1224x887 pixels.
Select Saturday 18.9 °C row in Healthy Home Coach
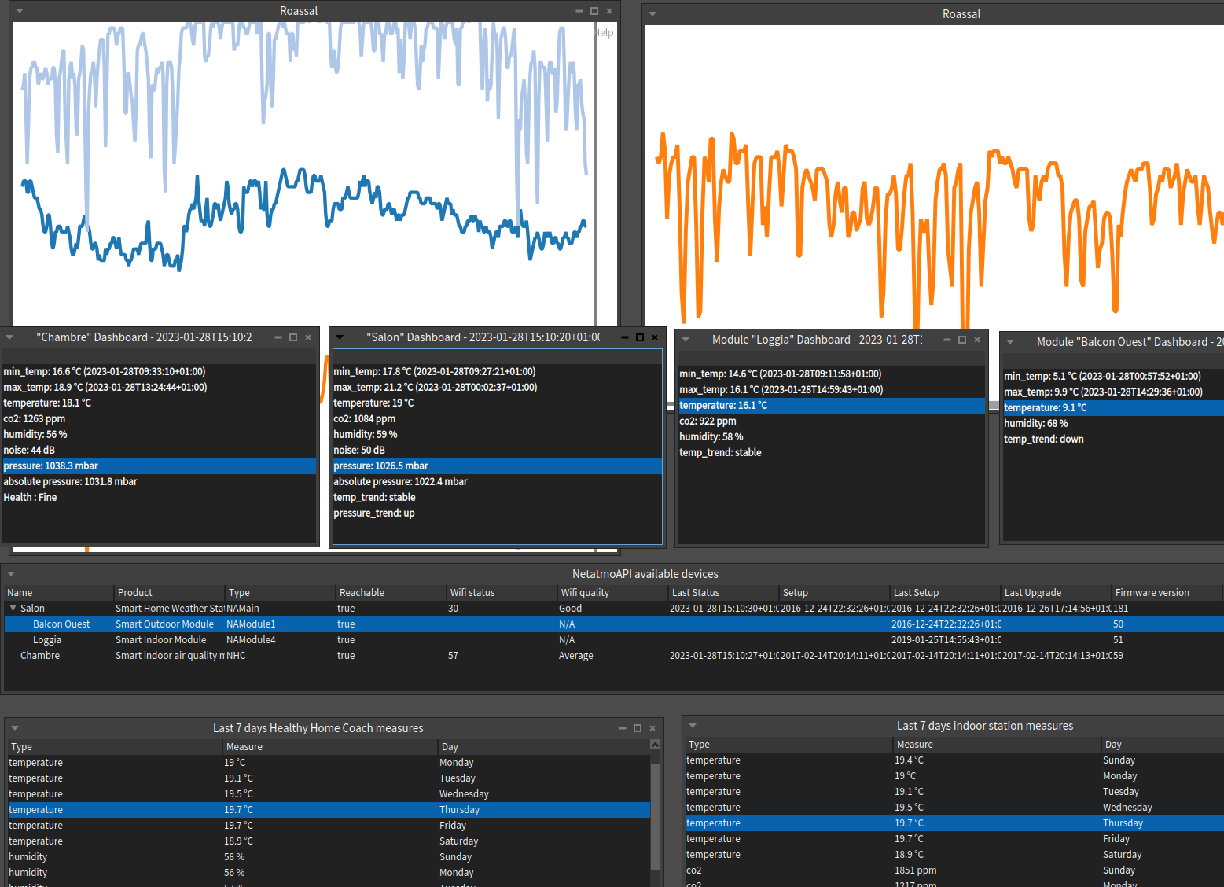pyautogui.click(x=329, y=841)
